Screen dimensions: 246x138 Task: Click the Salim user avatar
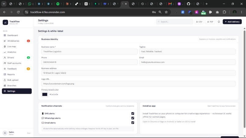(x=5, y=133)
